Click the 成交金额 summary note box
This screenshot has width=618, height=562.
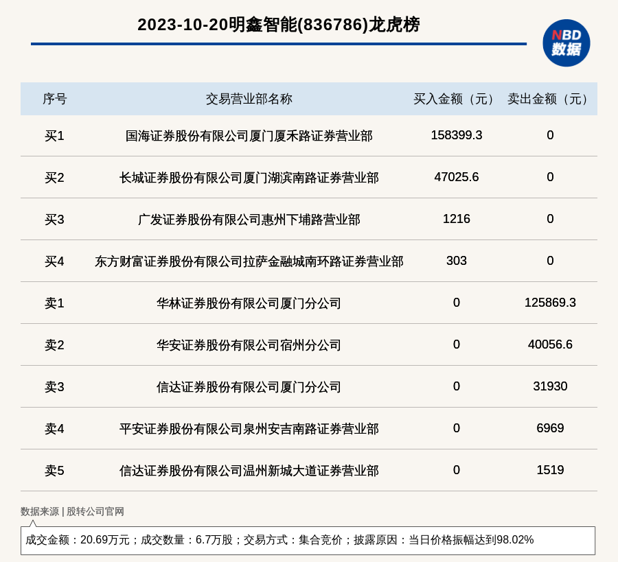point(308,540)
